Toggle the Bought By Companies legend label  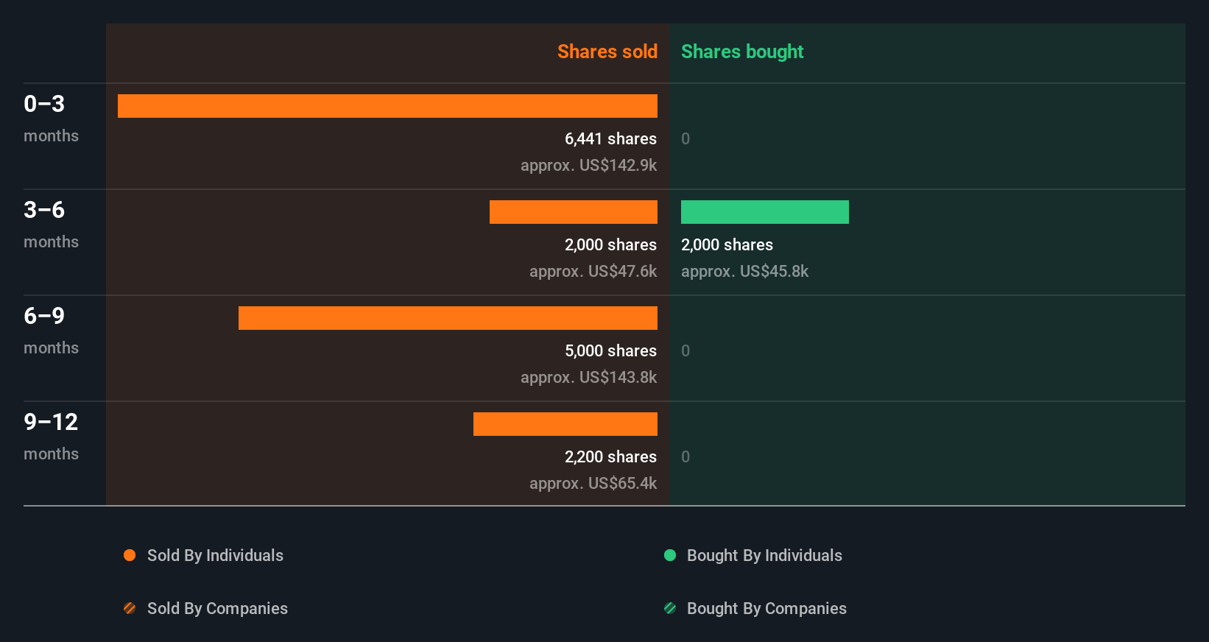tap(766, 608)
